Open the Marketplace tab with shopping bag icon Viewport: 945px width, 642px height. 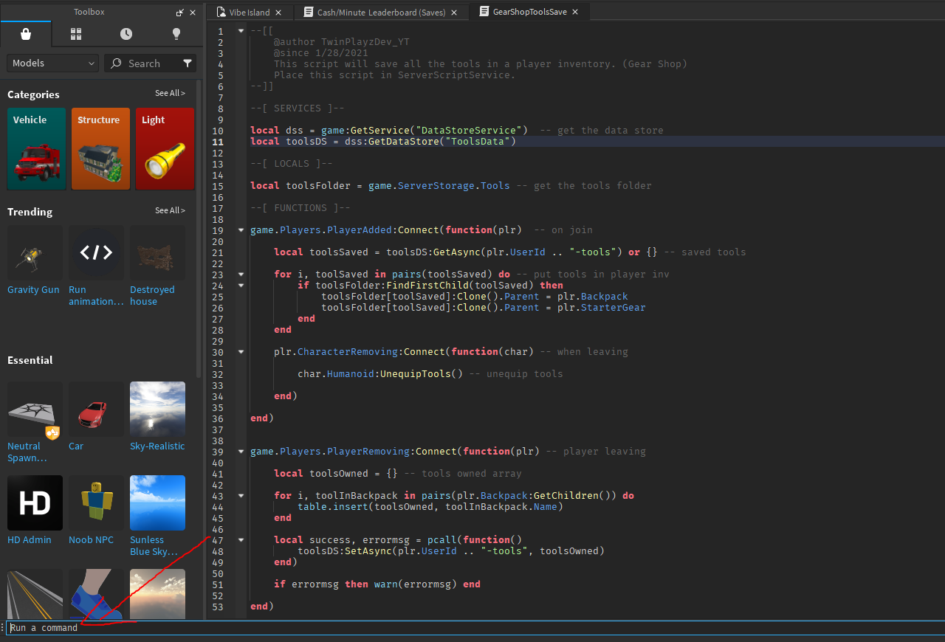[26, 34]
